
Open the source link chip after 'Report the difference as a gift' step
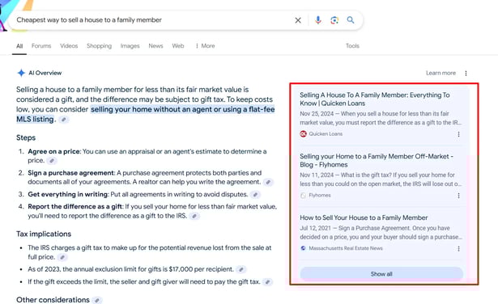tap(194, 216)
